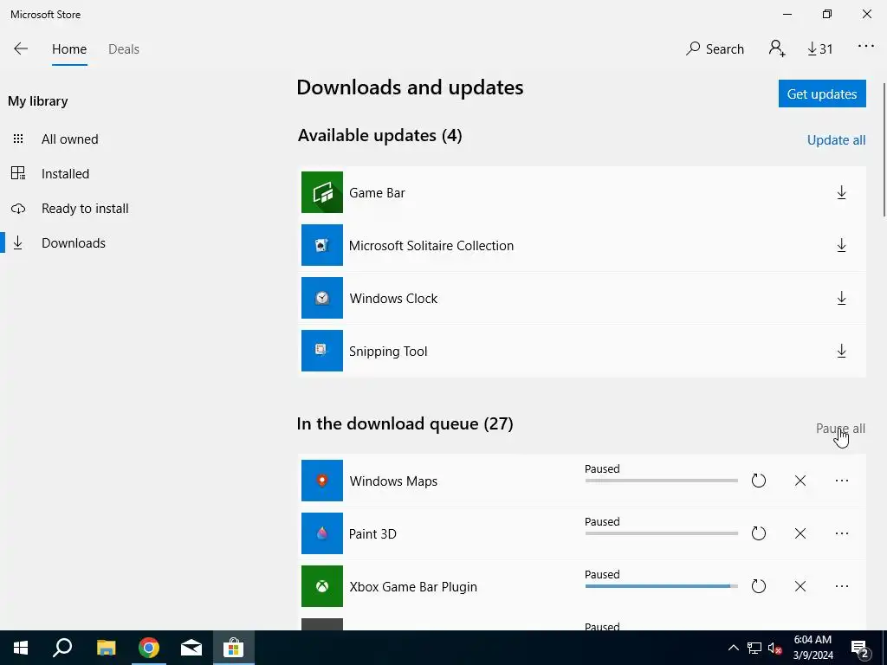
Task: Open the Paint 3D app tile
Action: tap(322, 533)
